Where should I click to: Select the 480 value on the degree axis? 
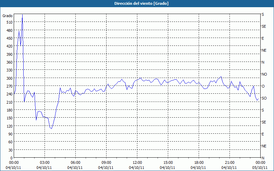click(10, 30)
